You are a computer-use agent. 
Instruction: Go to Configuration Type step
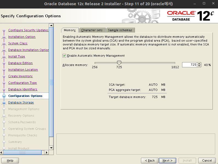(22, 83)
